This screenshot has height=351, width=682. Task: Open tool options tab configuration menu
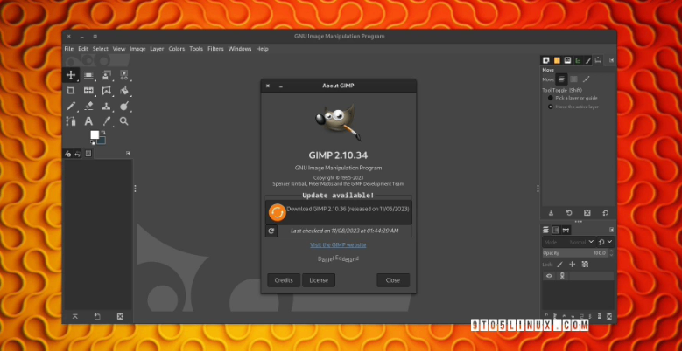click(x=611, y=60)
